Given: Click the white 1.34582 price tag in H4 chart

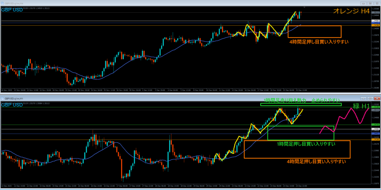Looking at the screenshot, I should [376, 21].
